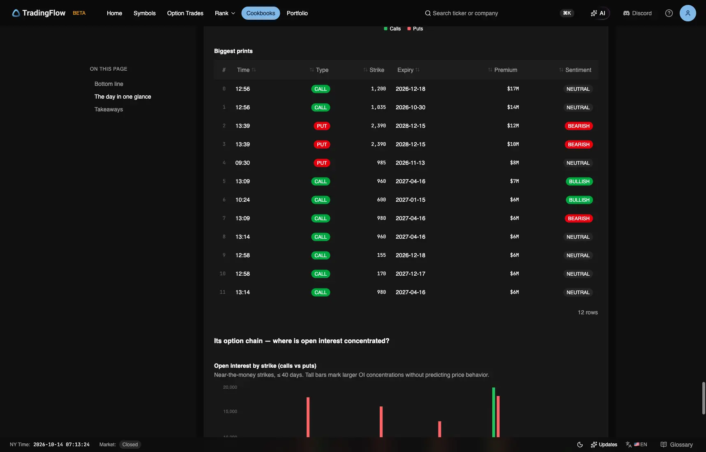
Task: Click the BULLISH tag on the 10:24 row
Action: [x=579, y=200]
